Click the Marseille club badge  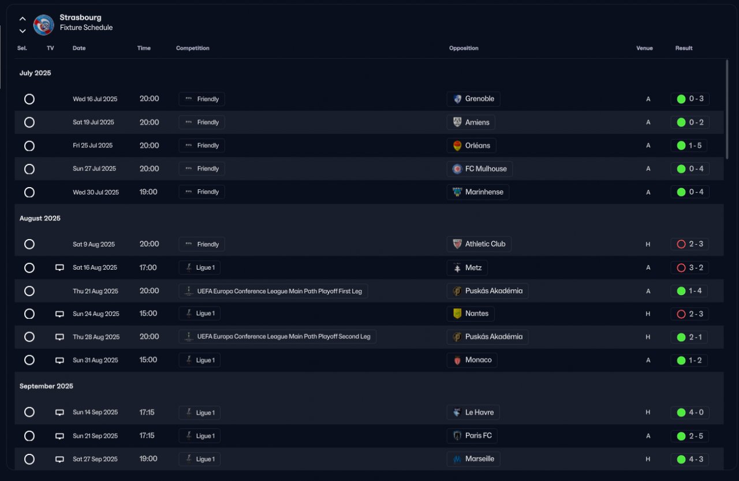[457, 459]
